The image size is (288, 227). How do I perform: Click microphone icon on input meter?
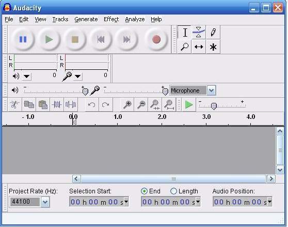tap(67, 77)
